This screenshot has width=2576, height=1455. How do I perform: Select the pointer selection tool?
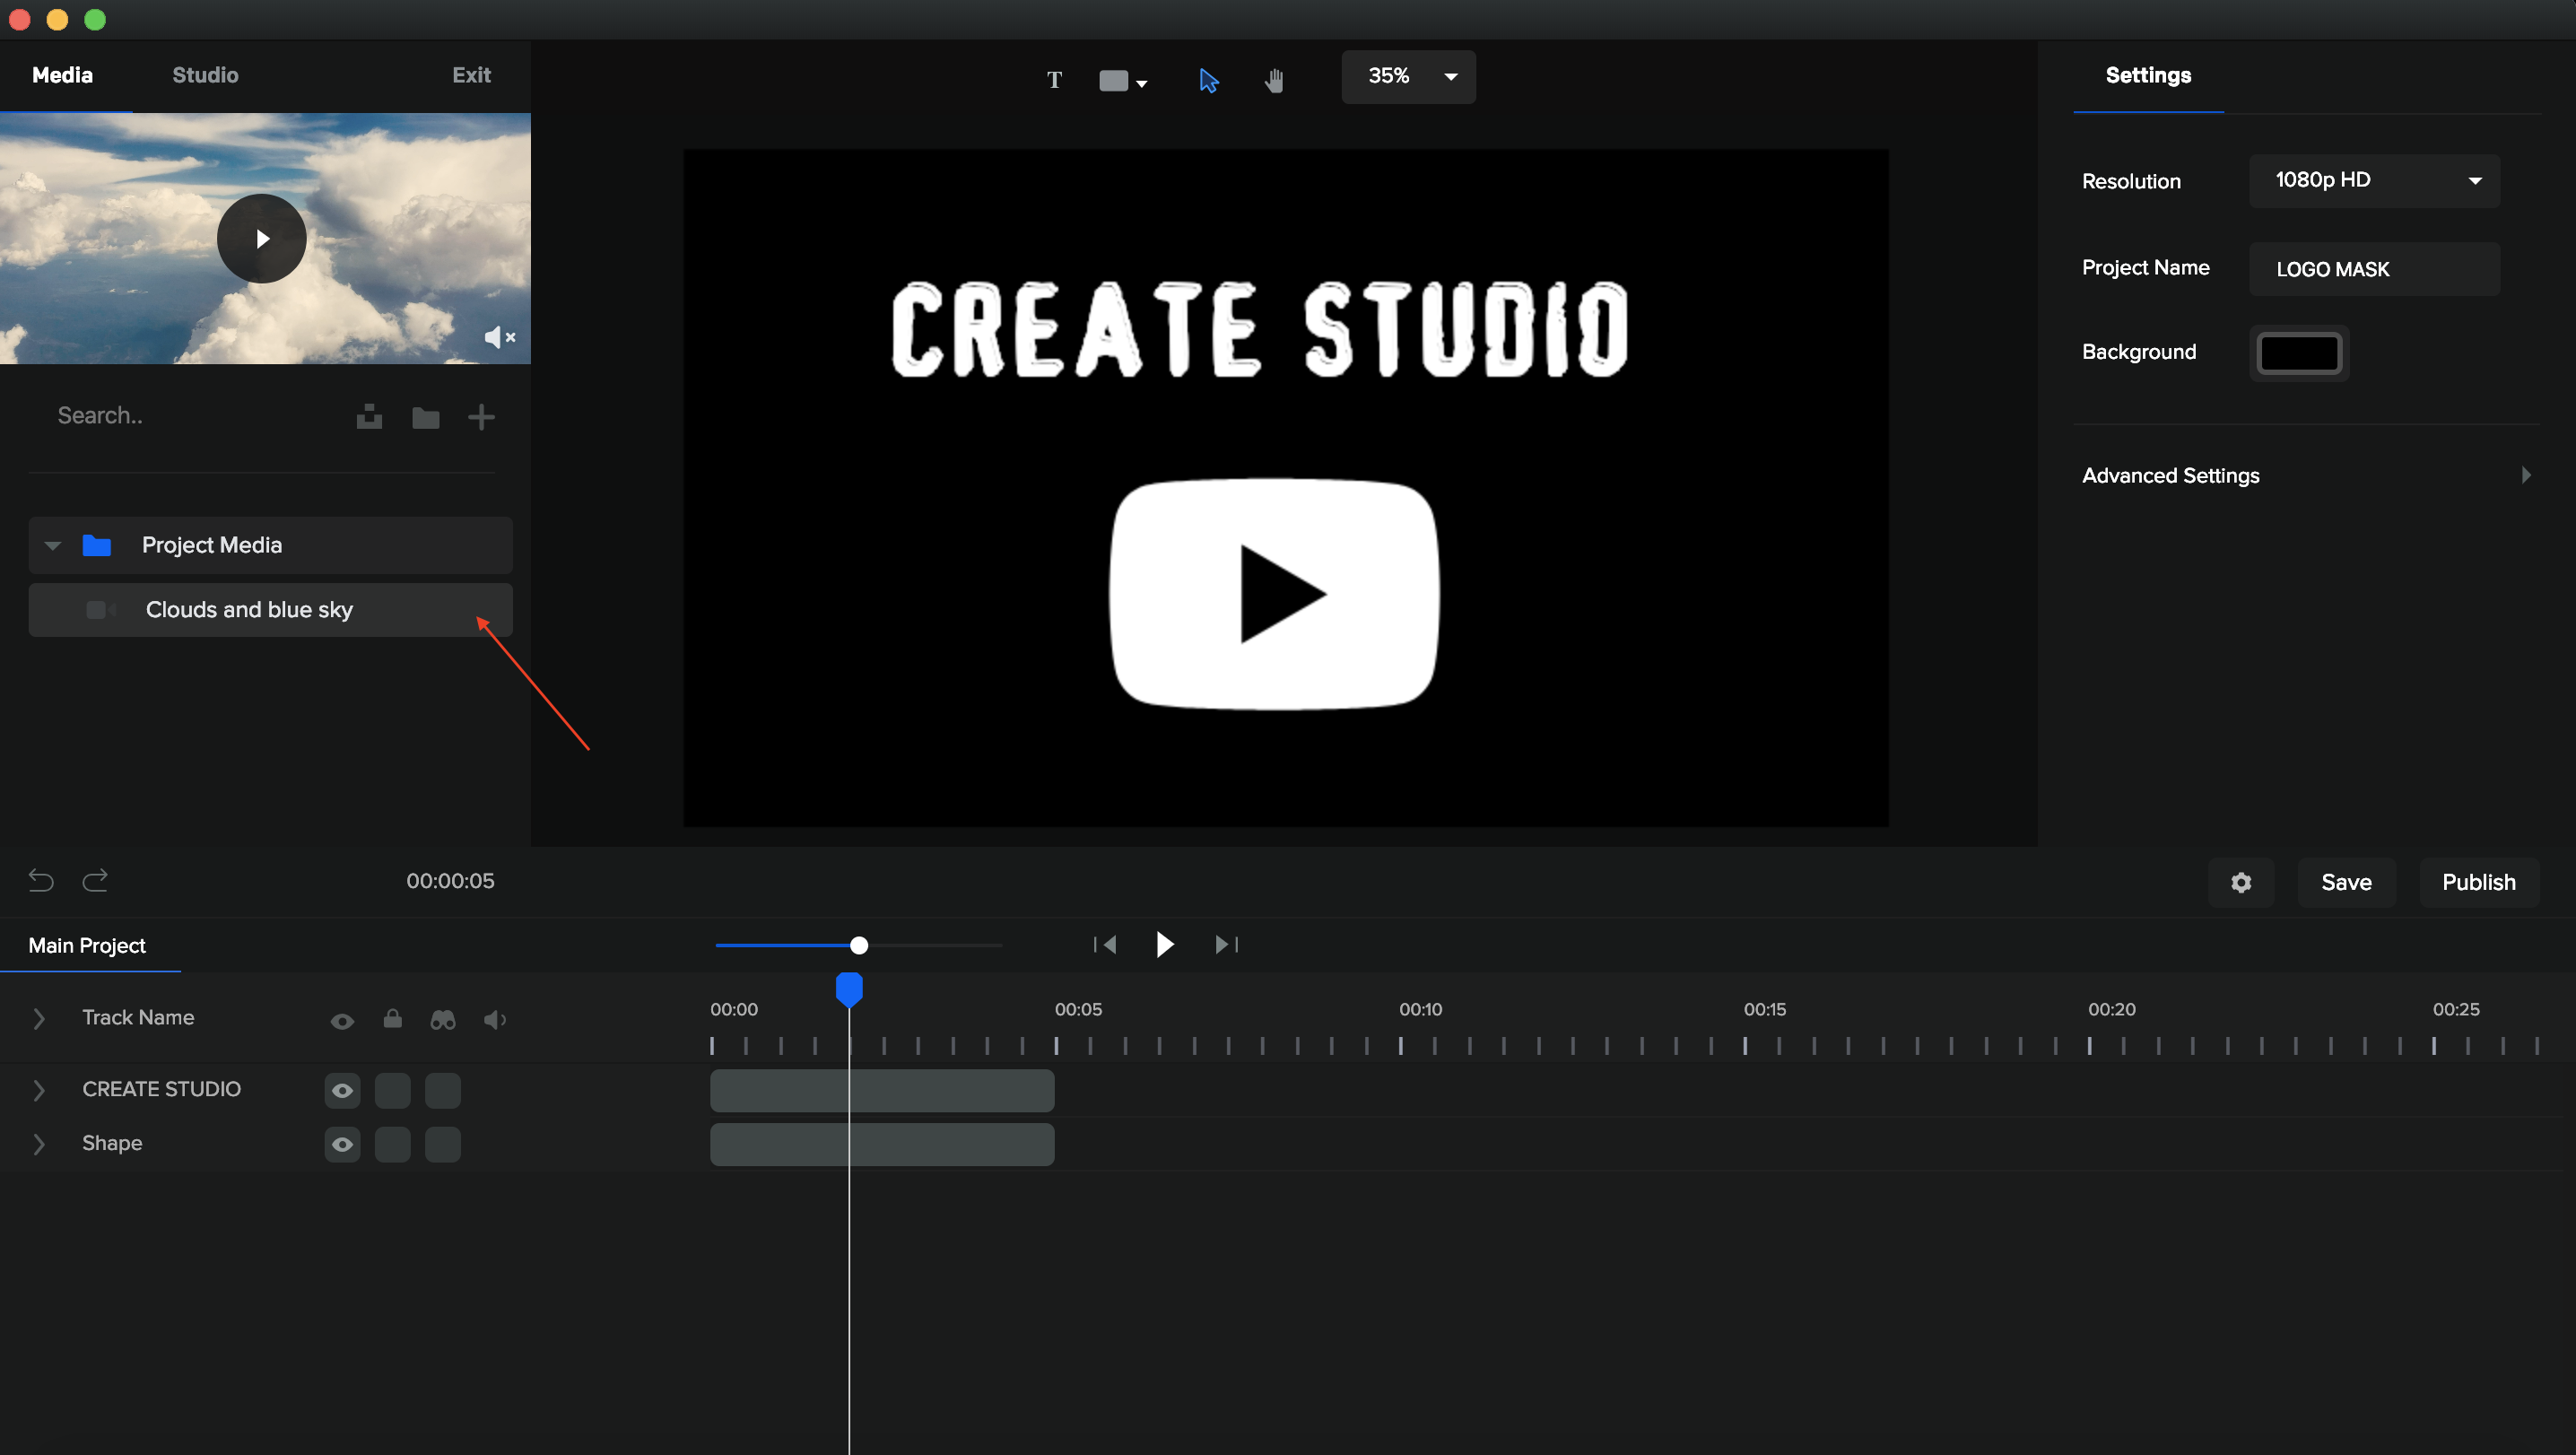1208,80
